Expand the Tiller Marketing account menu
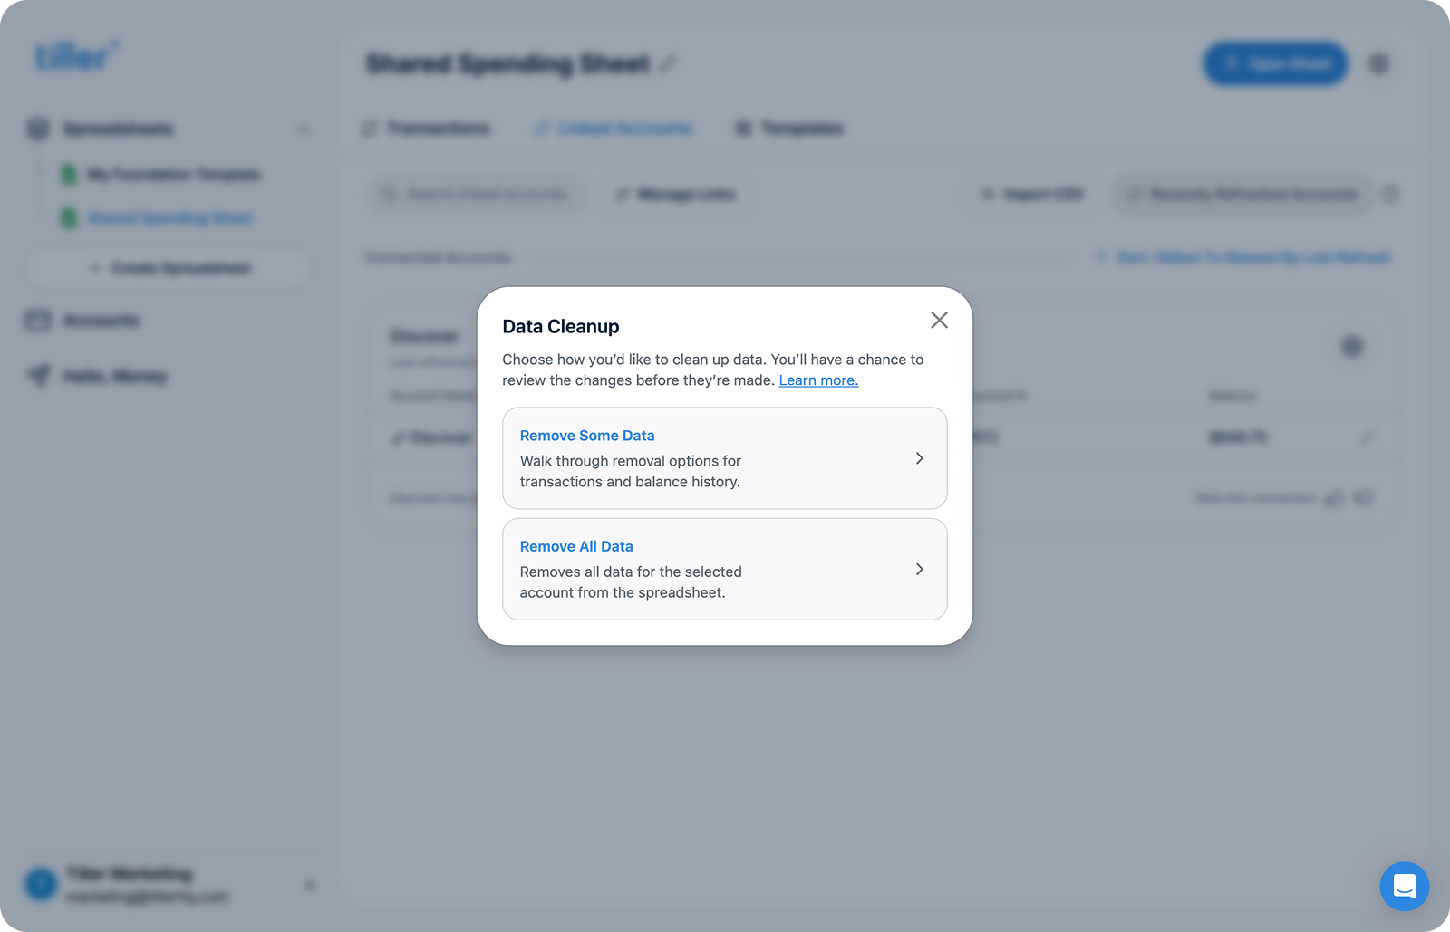 pyautogui.click(x=310, y=885)
